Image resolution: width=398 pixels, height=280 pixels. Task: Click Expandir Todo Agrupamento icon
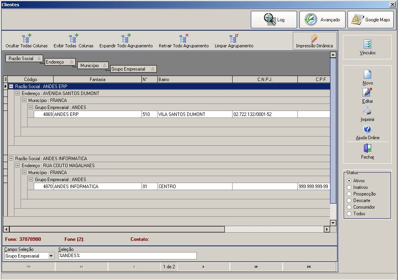[x=126, y=38]
